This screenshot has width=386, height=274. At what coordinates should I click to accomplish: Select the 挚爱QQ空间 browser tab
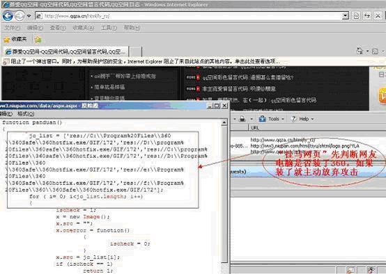point(66,51)
